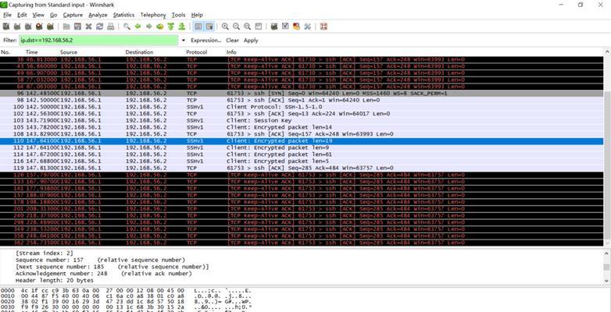Select packet 100 Client Protocol SSH-1.5-1.0
Image resolution: width=611 pixels, height=312 pixels.
[x=302, y=107]
